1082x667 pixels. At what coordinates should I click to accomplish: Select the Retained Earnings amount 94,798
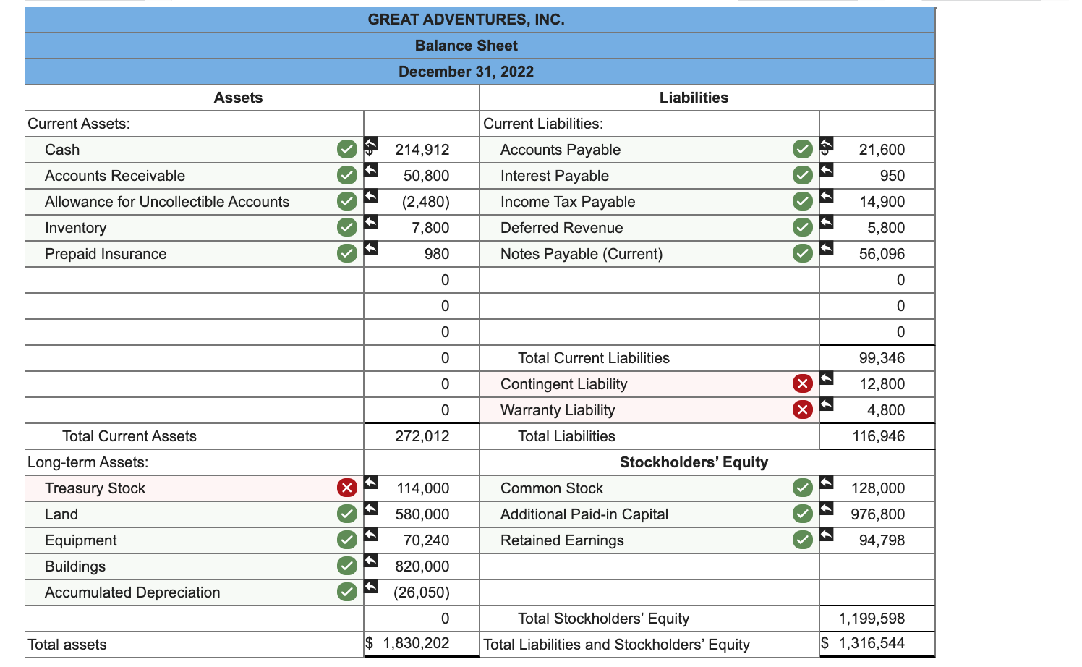point(877,540)
